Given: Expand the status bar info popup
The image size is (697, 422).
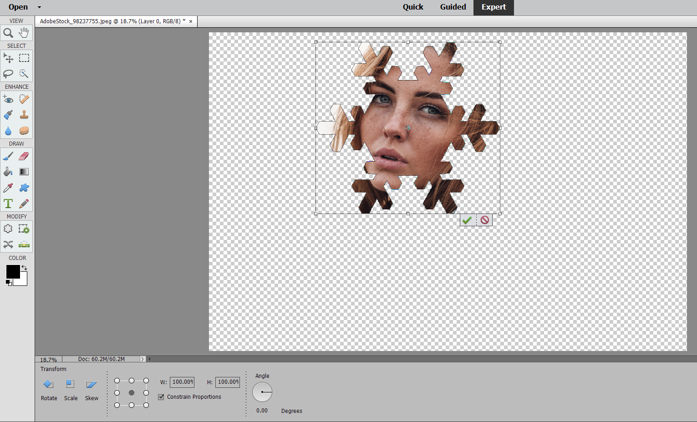Looking at the screenshot, I should 142,359.
